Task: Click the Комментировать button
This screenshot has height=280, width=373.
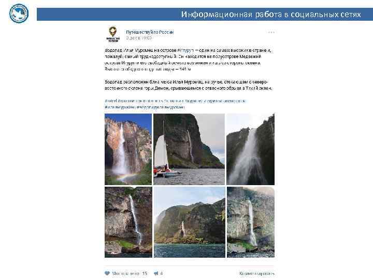Action: click(x=256, y=273)
